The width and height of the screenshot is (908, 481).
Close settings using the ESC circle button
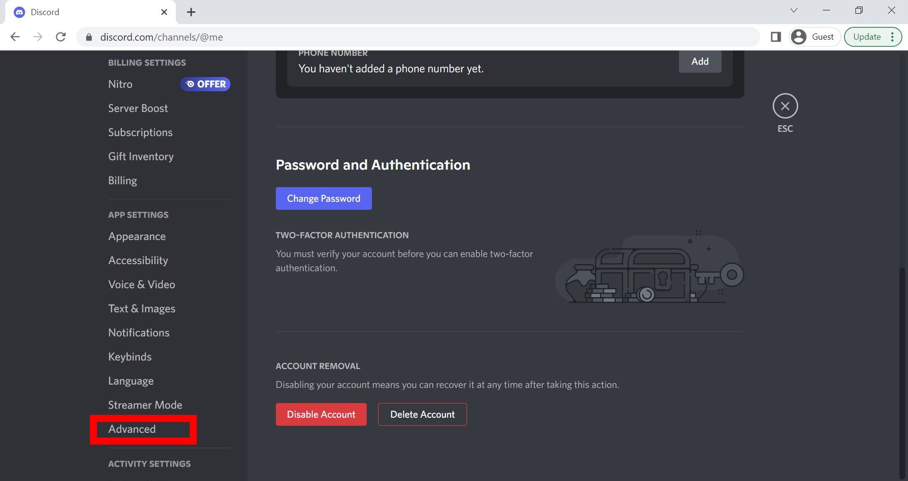(785, 106)
